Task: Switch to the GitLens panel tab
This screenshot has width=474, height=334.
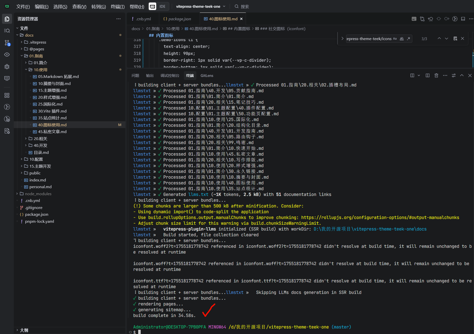Action: pyautogui.click(x=207, y=75)
